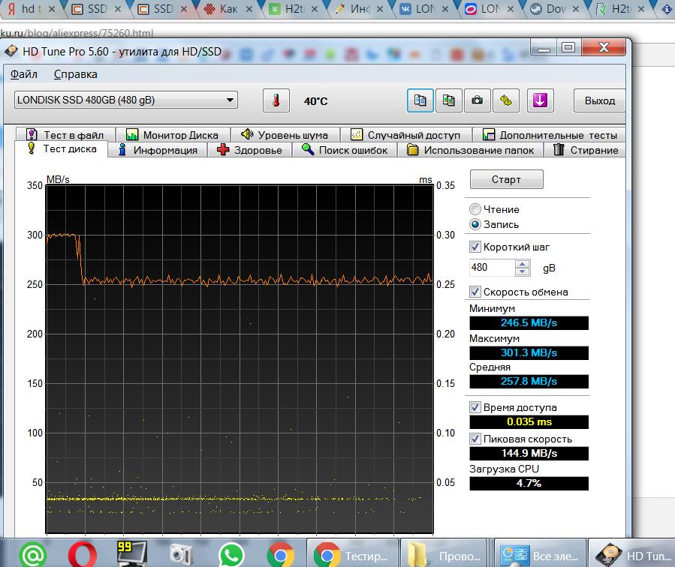Open the monitor 99 app in the taskbar
Image resolution: width=675 pixels, height=567 pixels.
click(x=131, y=553)
